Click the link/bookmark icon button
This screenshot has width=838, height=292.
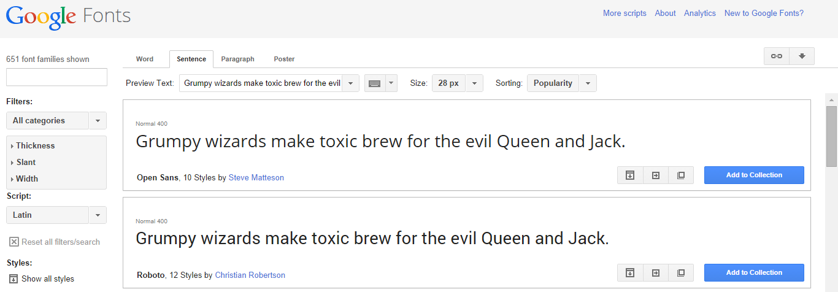pos(777,56)
